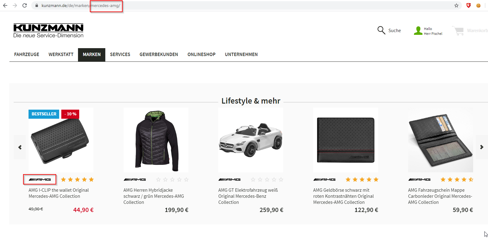The image size is (488, 245).
Task: Click the BESTSELLER badge
Action: [44, 114]
